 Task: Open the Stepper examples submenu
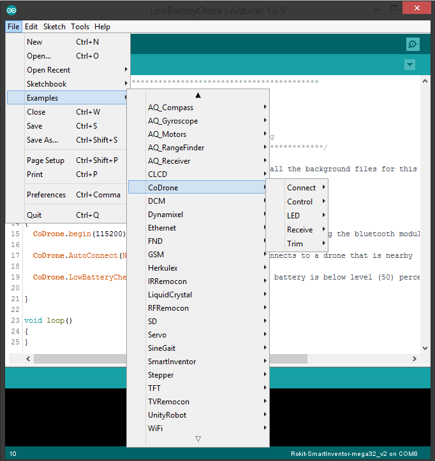(x=198, y=375)
